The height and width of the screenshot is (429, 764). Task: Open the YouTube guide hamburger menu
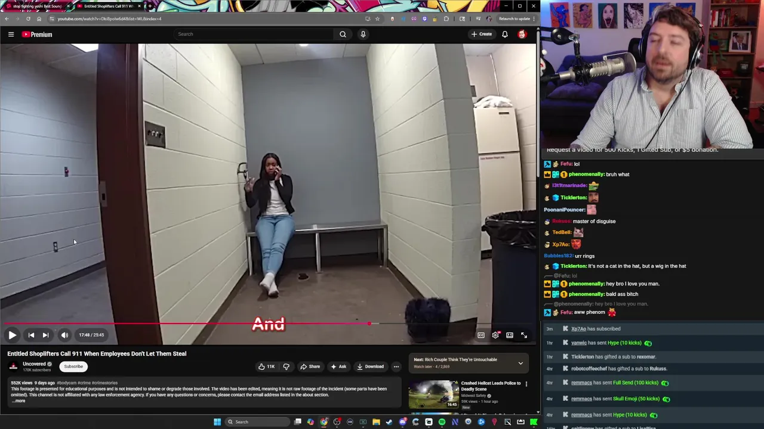point(11,35)
